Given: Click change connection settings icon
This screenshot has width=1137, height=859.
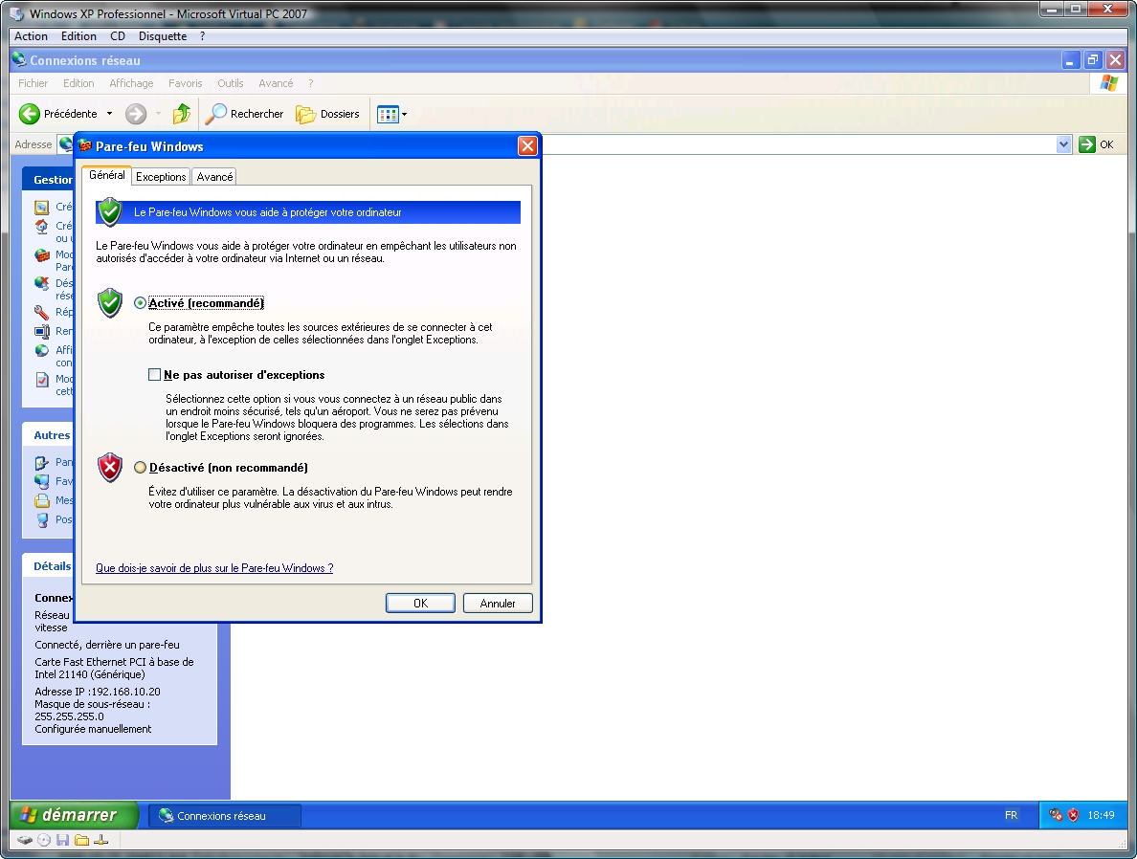Looking at the screenshot, I should pos(42,379).
